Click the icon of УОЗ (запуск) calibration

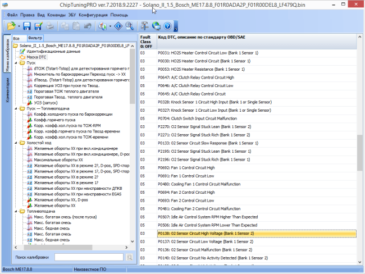(x=30, y=103)
